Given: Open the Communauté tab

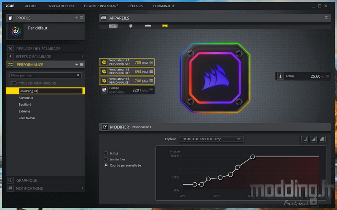Looking at the screenshot, I should (164, 6).
